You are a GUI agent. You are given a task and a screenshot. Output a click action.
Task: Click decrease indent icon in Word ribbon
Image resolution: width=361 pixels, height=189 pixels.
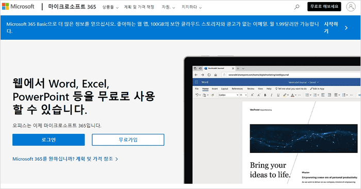point(323,95)
